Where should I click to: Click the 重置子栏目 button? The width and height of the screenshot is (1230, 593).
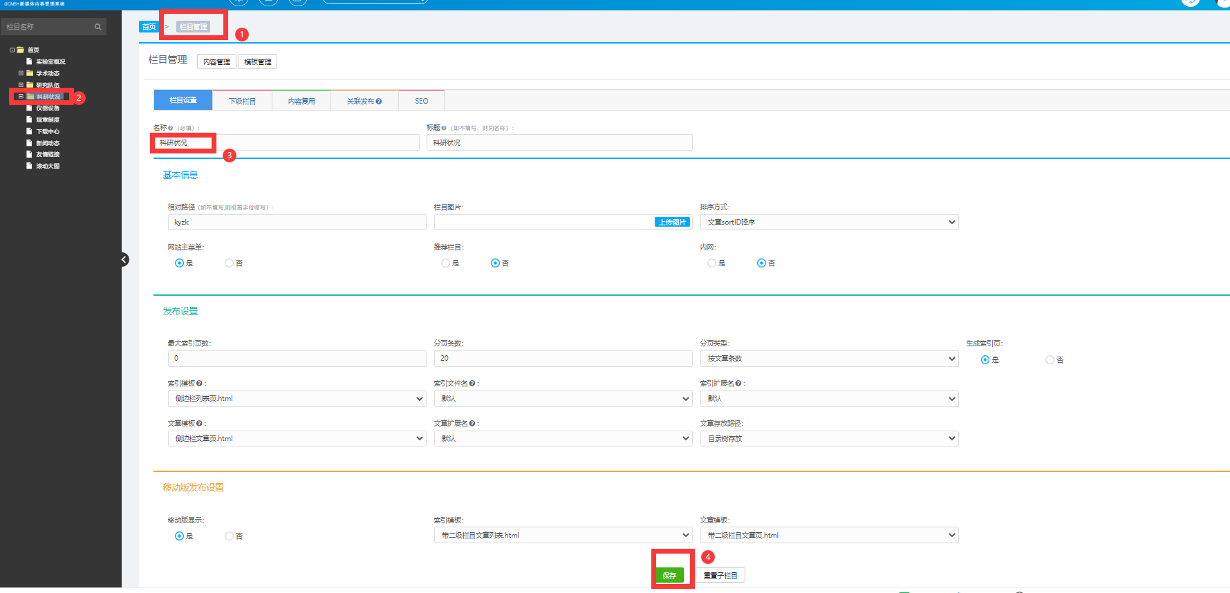tap(720, 575)
